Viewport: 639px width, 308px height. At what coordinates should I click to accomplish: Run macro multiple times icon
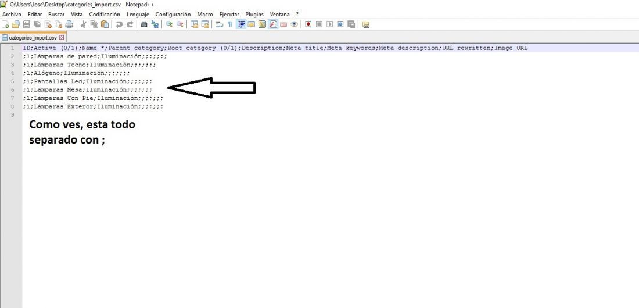pos(340,24)
